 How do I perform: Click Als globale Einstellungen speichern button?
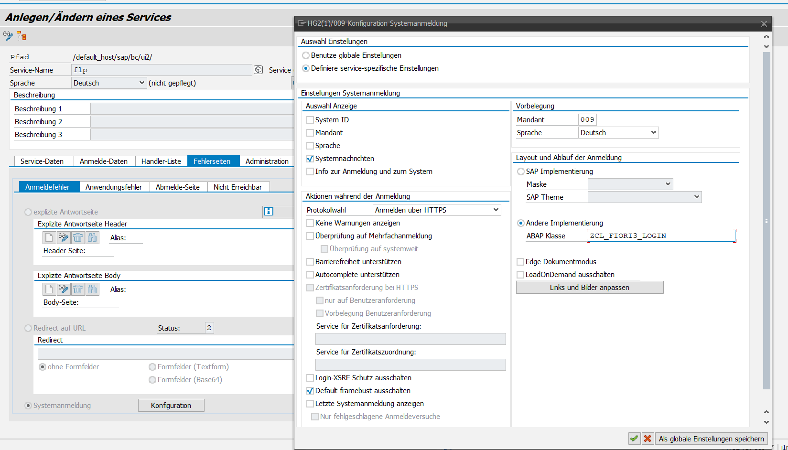click(x=711, y=439)
